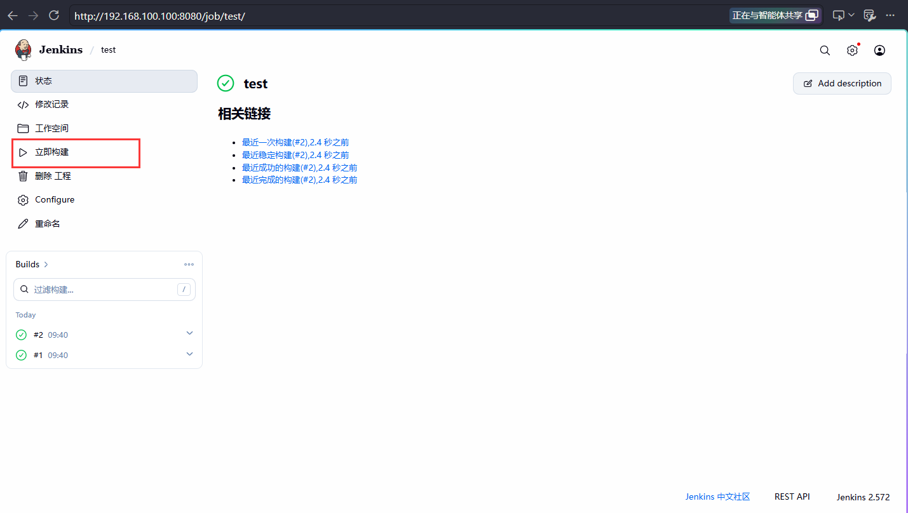Open link 最近一次构建(#2)
This screenshot has width=908, height=513.
[295, 142]
